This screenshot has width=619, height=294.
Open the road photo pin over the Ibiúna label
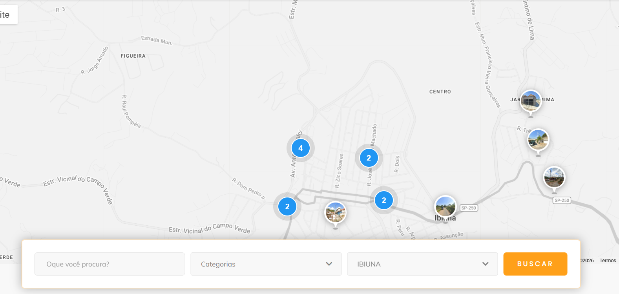(445, 206)
